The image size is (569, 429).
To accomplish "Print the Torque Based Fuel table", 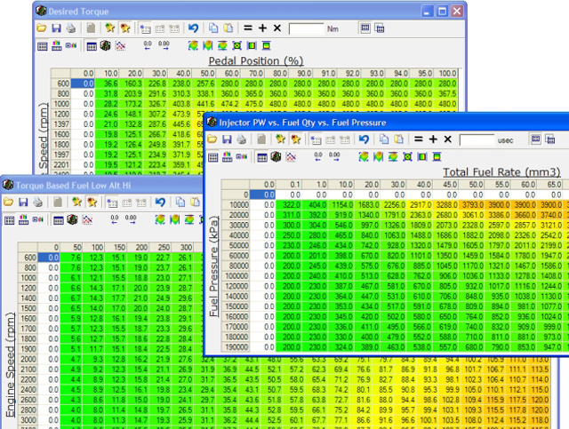I will click(38, 202).
